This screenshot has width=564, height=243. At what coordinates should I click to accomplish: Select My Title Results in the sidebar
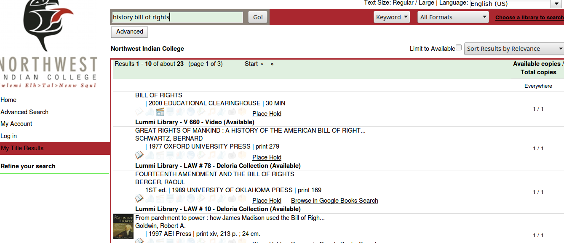point(22,148)
